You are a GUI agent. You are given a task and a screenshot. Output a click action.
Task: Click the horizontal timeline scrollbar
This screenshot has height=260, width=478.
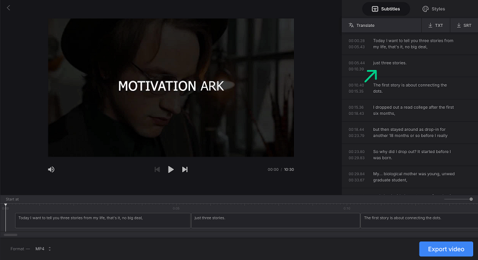[10, 235]
